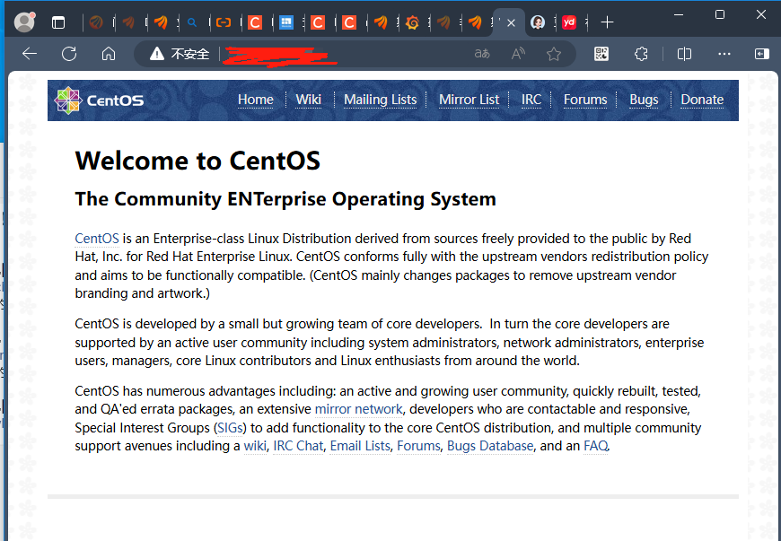Open Home in CentOS navigation
781x541 pixels.
tap(256, 100)
